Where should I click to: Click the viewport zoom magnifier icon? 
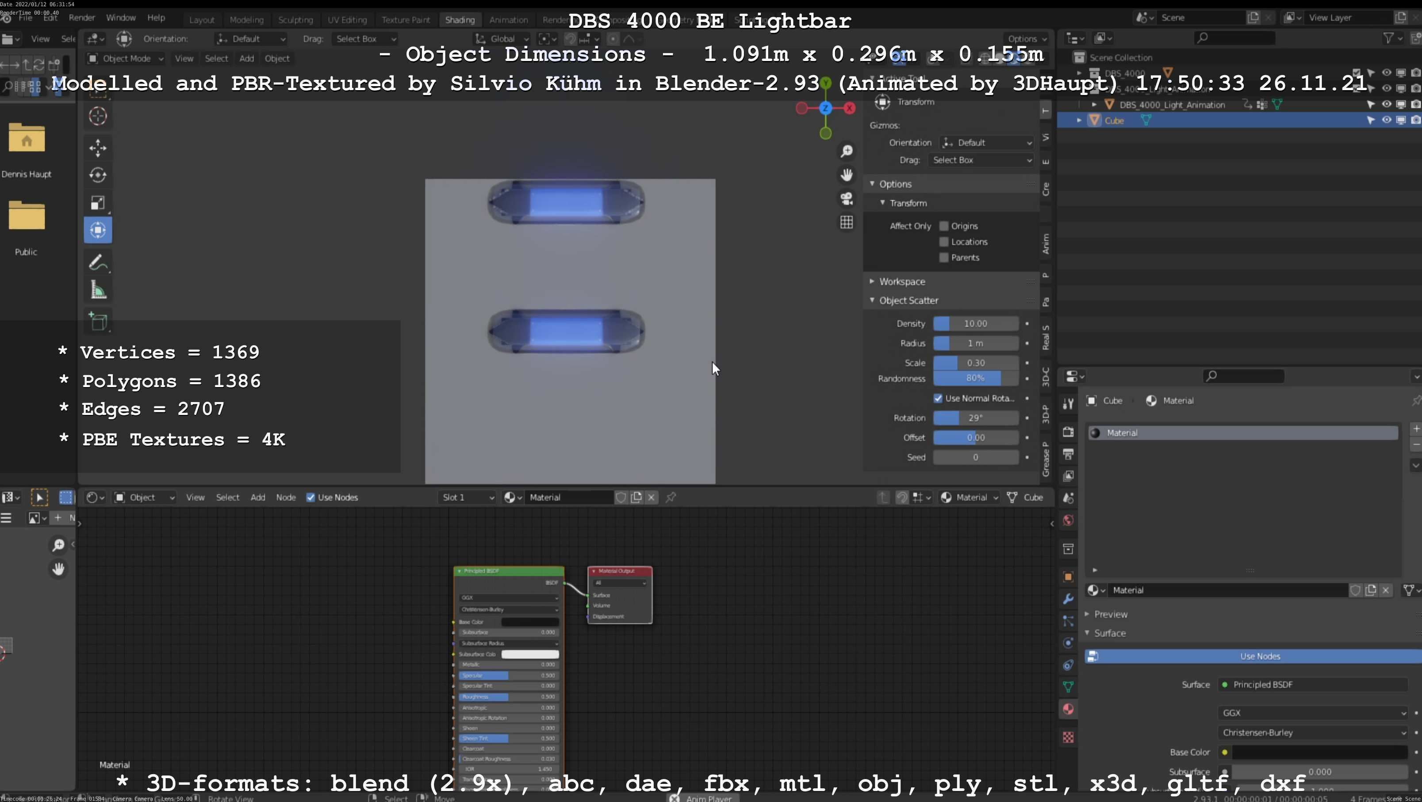pos(846,151)
